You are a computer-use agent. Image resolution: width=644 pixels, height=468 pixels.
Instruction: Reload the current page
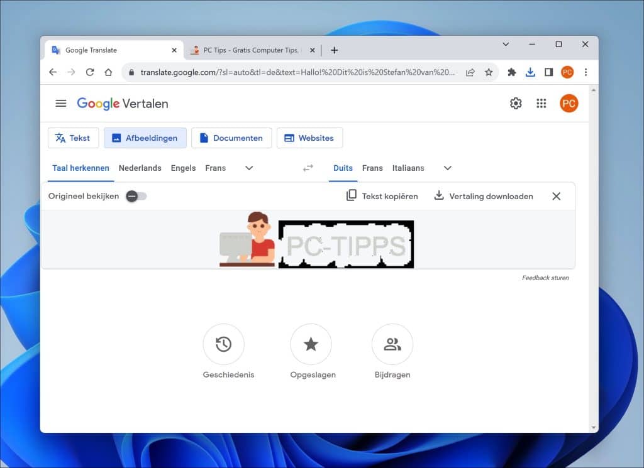tap(90, 72)
